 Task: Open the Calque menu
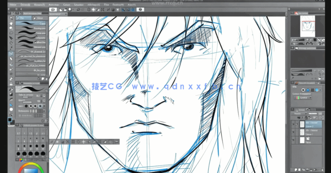pos(67,4)
